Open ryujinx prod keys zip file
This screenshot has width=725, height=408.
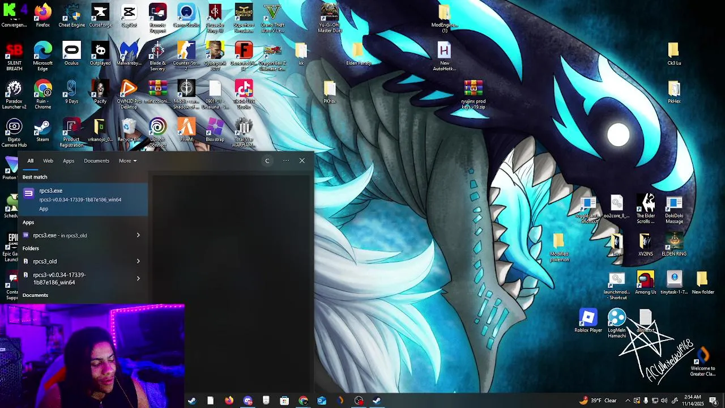point(474,95)
